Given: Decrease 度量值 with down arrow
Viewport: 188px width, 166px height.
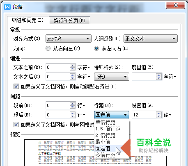Looking at the screenshot, I should point(159,78).
